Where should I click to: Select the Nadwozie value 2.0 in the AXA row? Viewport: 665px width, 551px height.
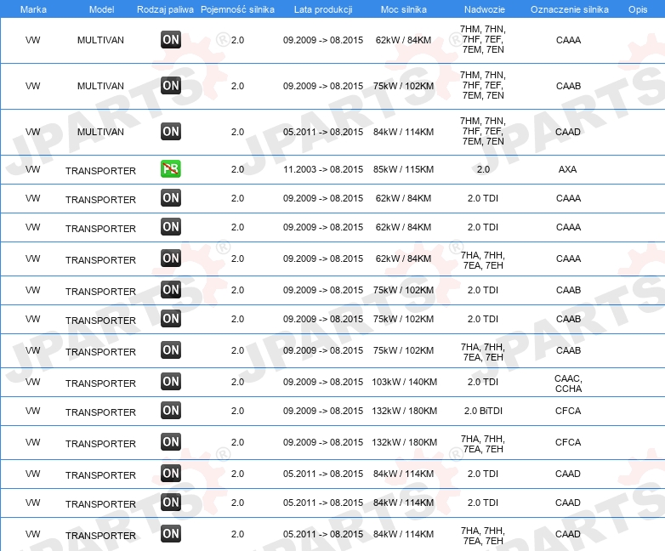(483, 169)
